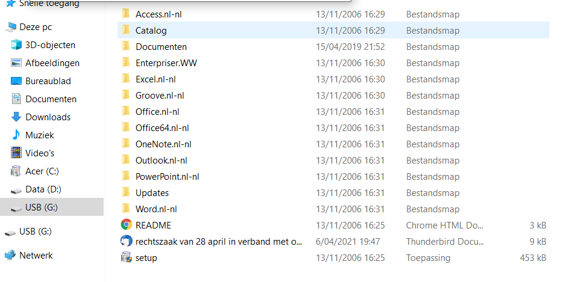This screenshot has height=282, width=573.
Task: Click the Downloads arrow icon in sidebar
Action: (x=16, y=117)
